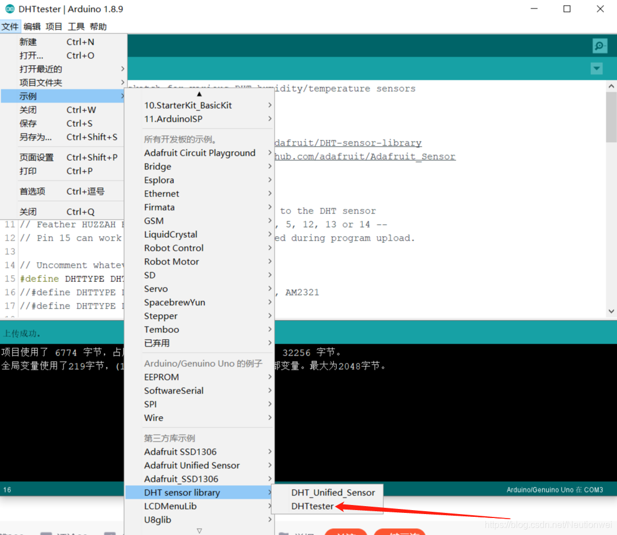Open LCDMenuLib examples submenu
This screenshot has height=535, width=617.
pyautogui.click(x=199, y=506)
